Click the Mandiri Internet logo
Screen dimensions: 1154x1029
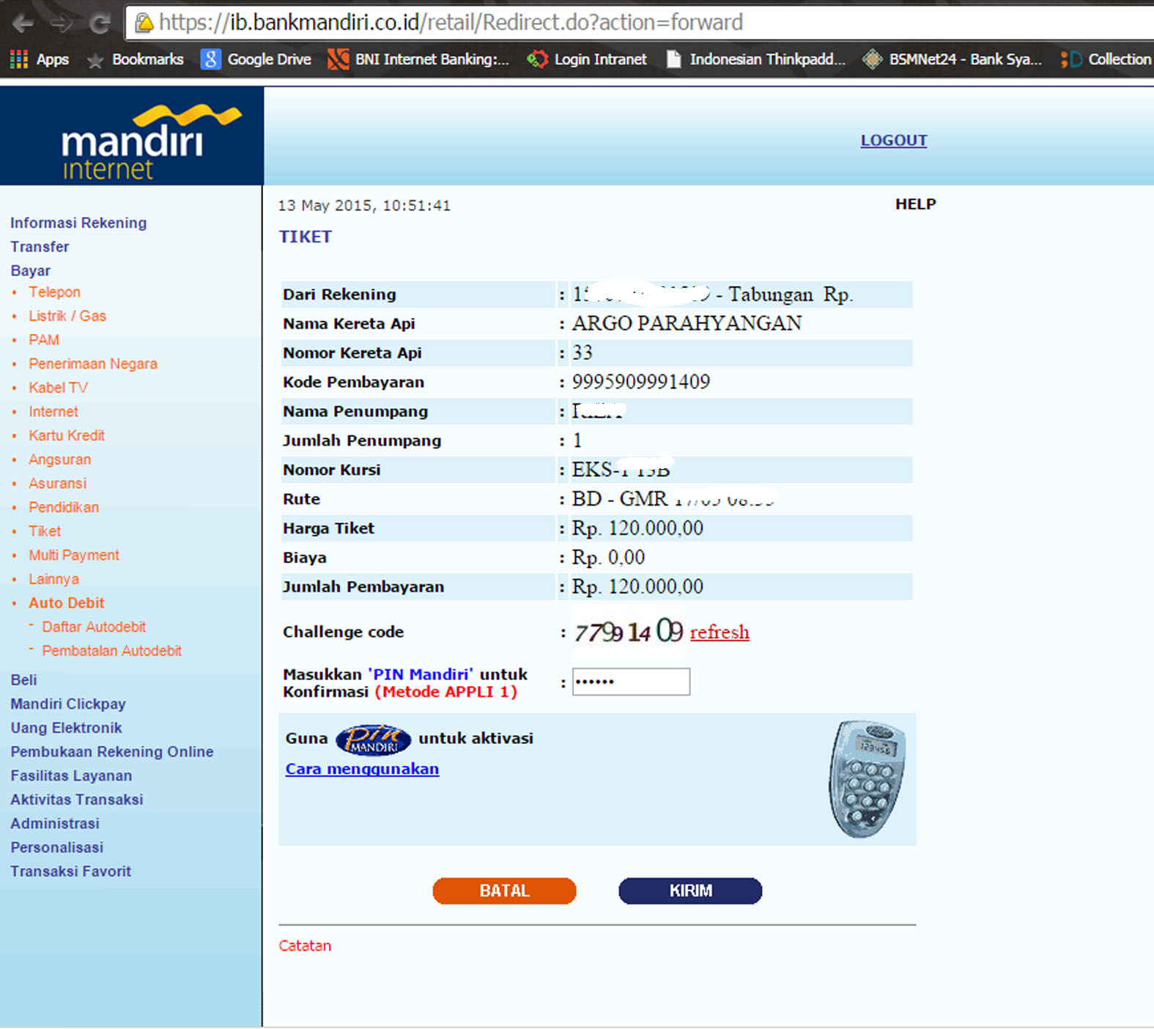tap(132, 136)
